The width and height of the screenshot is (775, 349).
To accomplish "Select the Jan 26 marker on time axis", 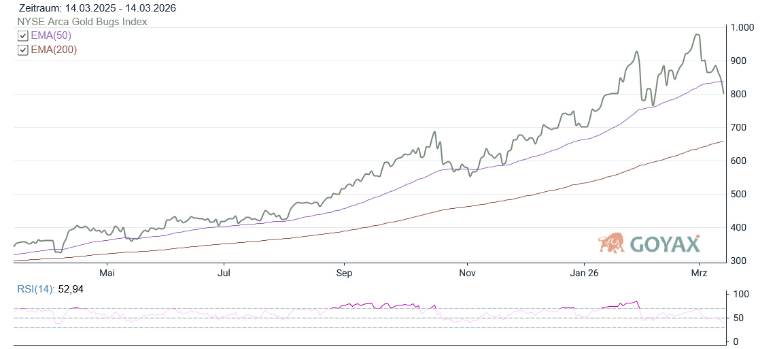I will click(x=584, y=273).
